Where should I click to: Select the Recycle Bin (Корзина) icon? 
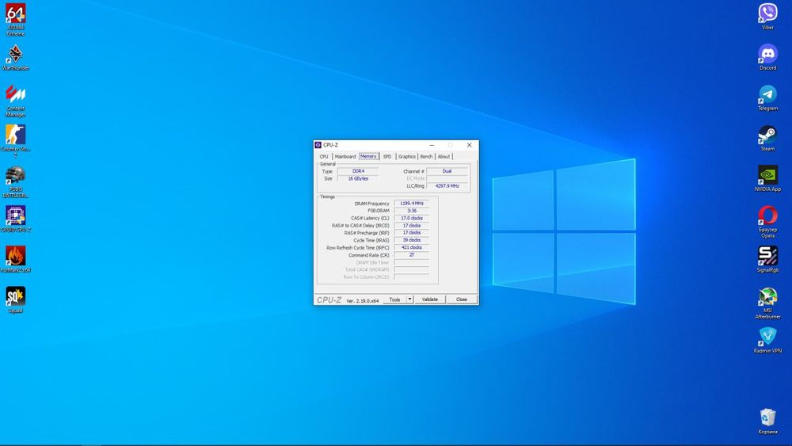coord(767,421)
